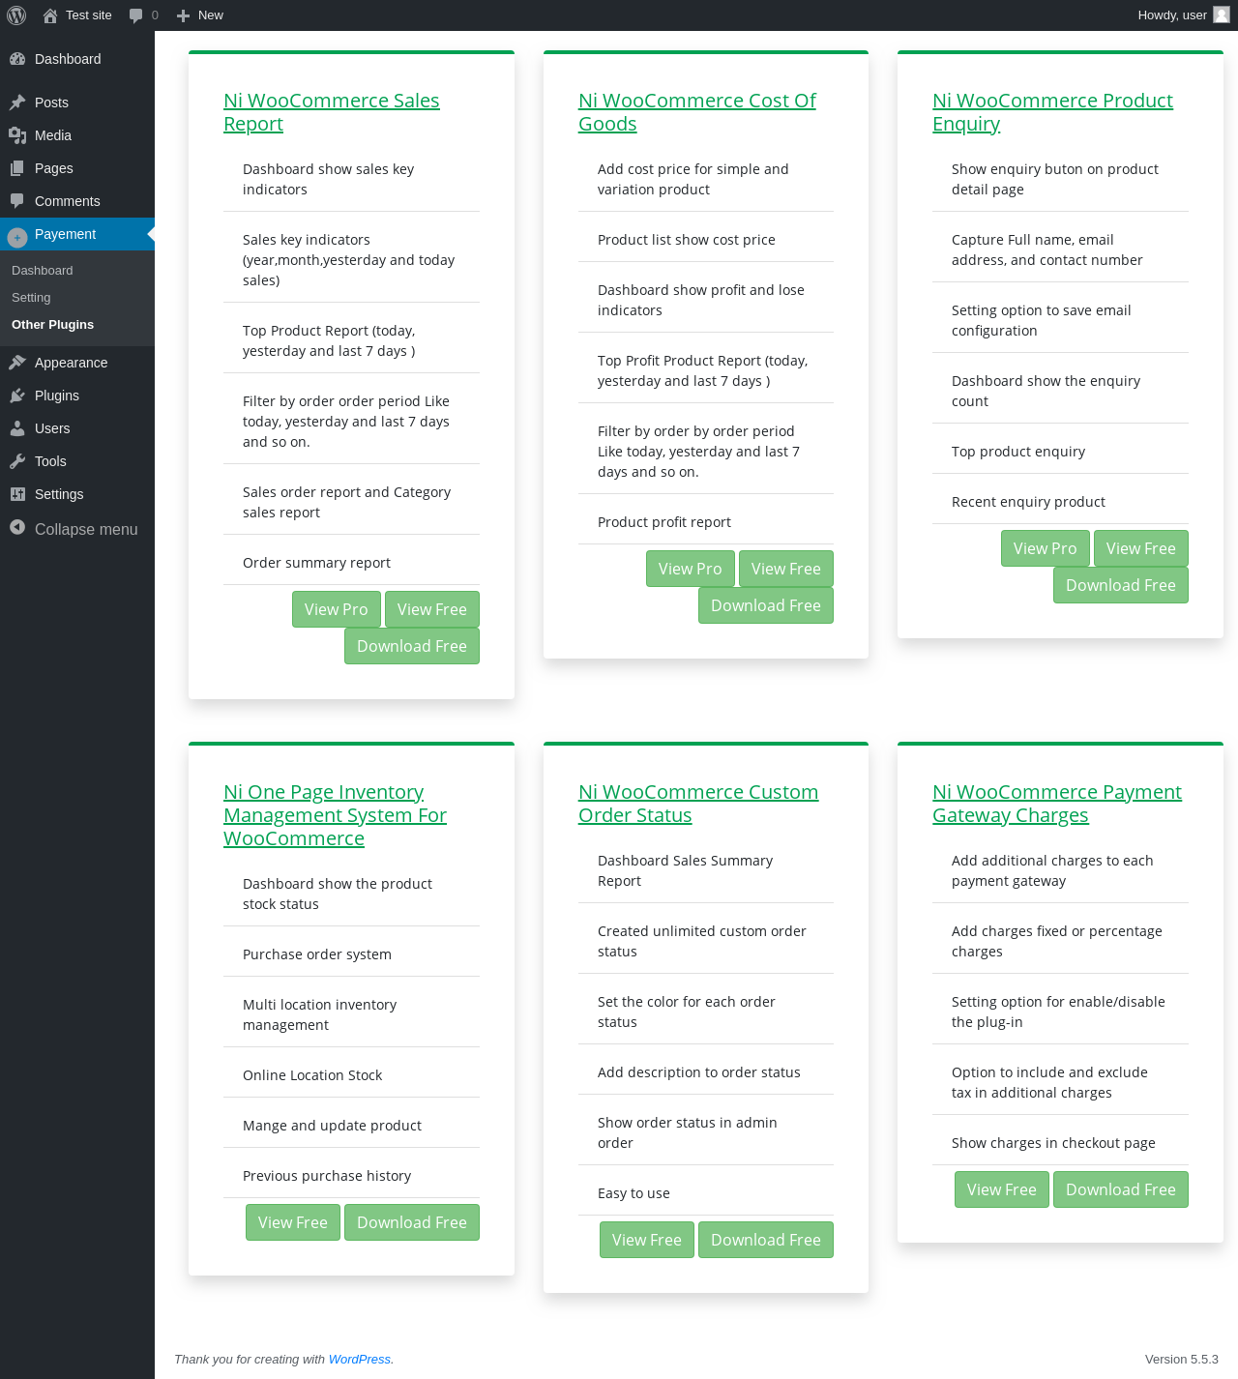Image resolution: width=1238 pixels, height=1379 pixels.
Task: Click Download Free for Inventory Management System
Action: coord(412,1222)
